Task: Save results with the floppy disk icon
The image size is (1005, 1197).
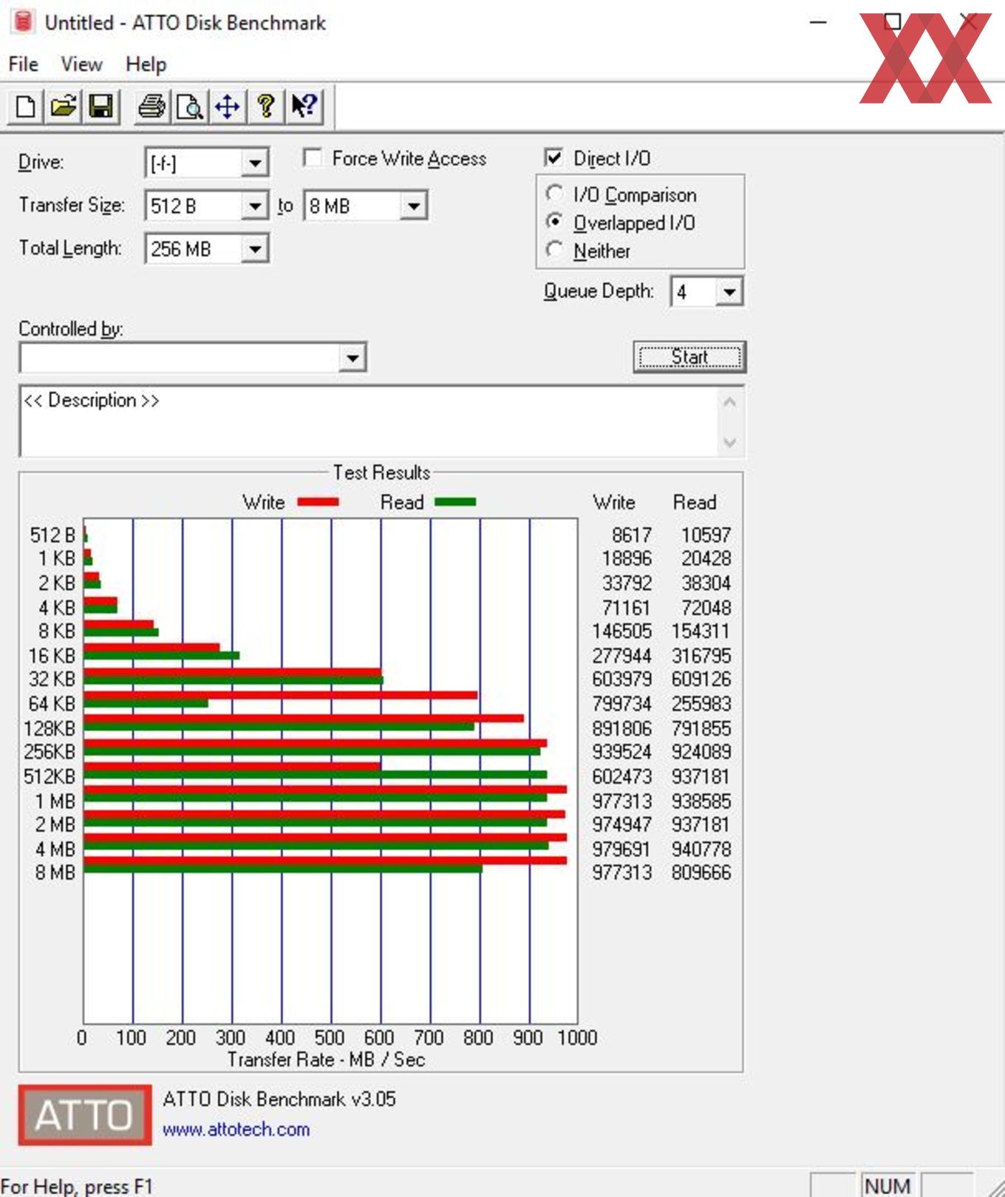Action: click(101, 106)
